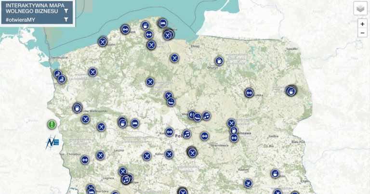Click the Olsztyn city label
The height and width of the screenshot is (194, 370).
point(212,68)
